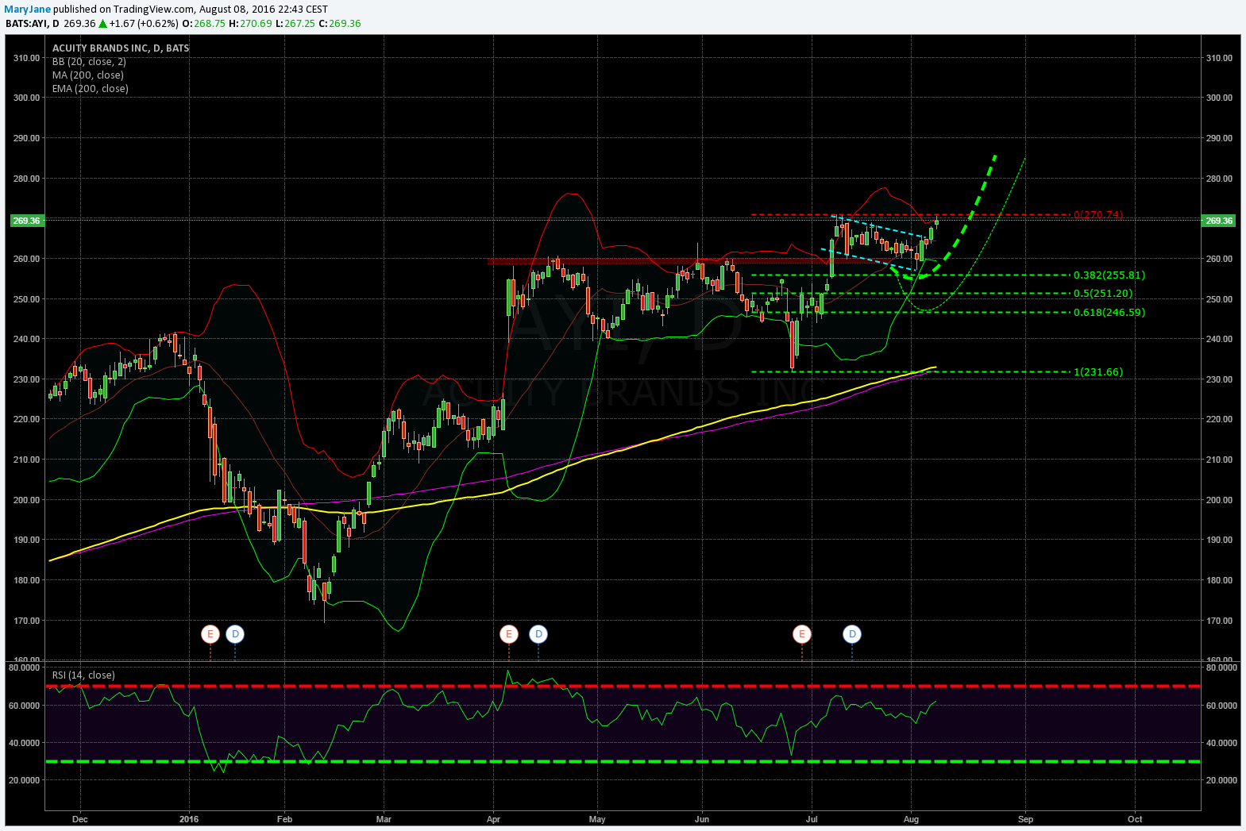Click 80.0000 on the right RSI axis
Image resolution: width=1246 pixels, height=831 pixels.
[x=1221, y=667]
